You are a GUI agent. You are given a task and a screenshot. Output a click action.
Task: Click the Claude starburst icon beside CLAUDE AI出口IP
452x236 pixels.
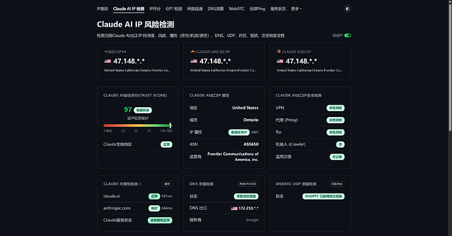279,52
